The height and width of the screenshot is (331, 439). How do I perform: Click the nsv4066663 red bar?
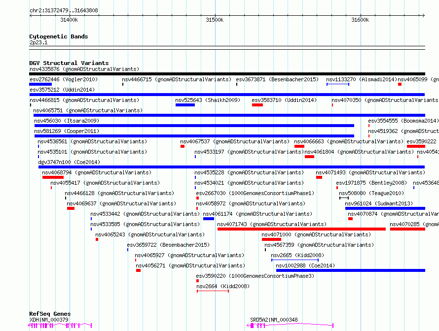(x=299, y=146)
